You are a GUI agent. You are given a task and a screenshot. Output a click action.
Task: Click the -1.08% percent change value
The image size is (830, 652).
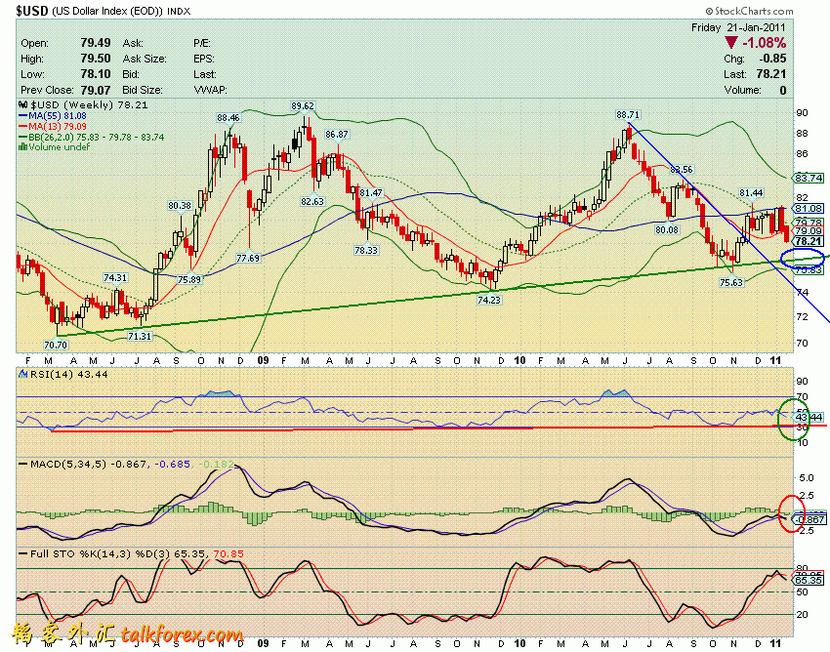click(764, 43)
